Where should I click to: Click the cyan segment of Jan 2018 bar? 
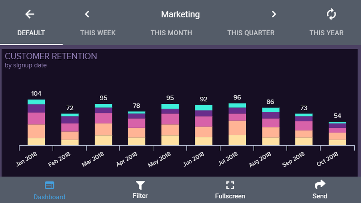(x=36, y=102)
